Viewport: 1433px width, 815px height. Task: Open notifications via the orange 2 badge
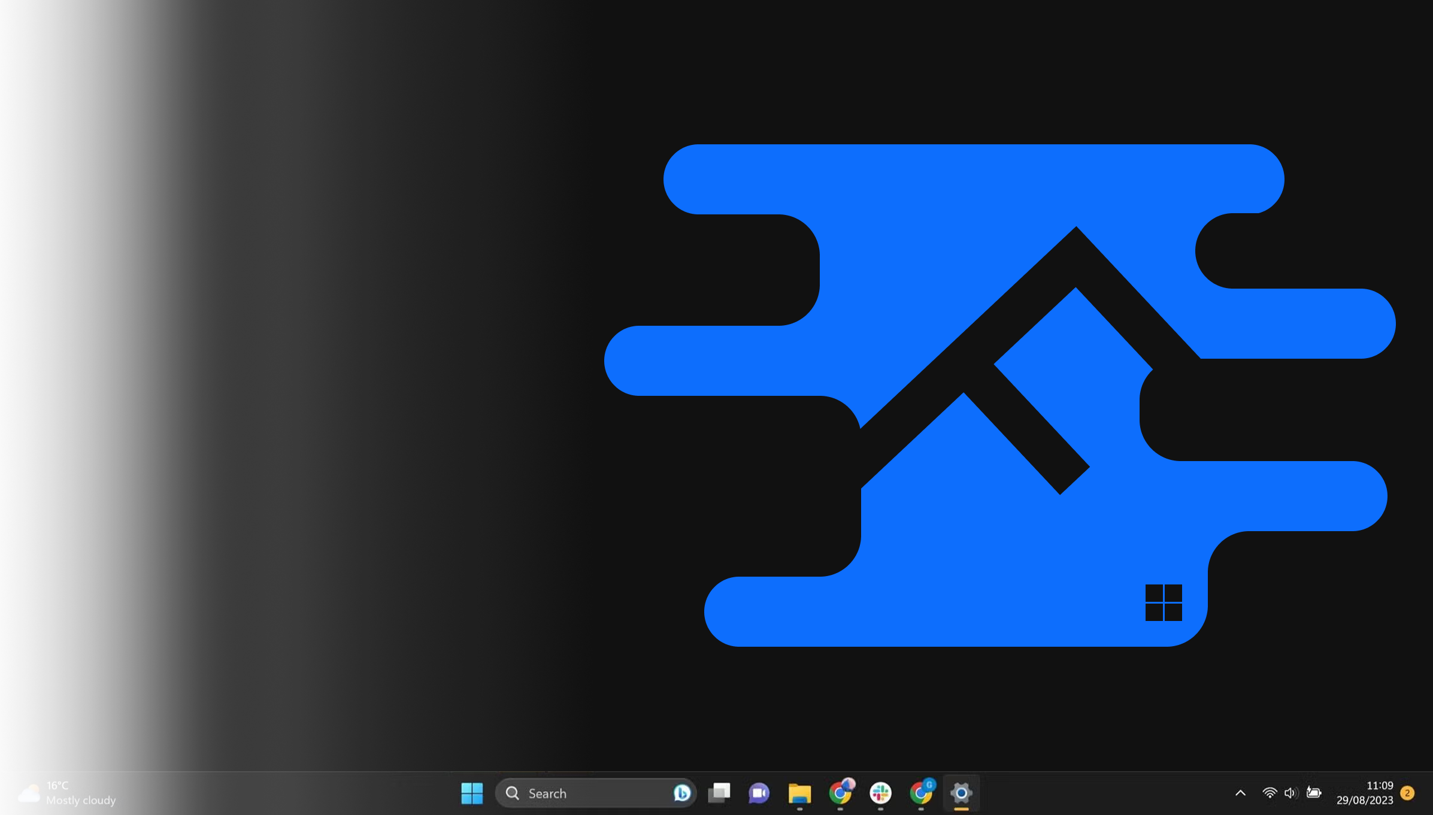tap(1407, 793)
